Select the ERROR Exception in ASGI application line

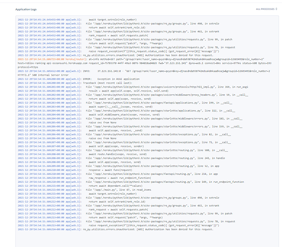[79, 79]
